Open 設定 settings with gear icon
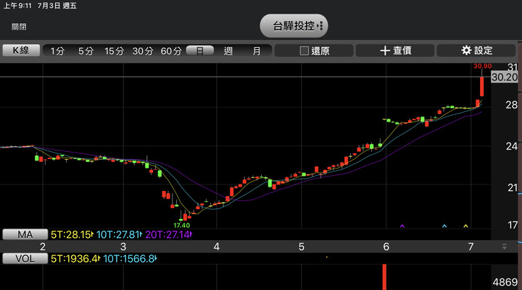Image resolution: width=522 pixels, height=290 pixels. [476, 51]
